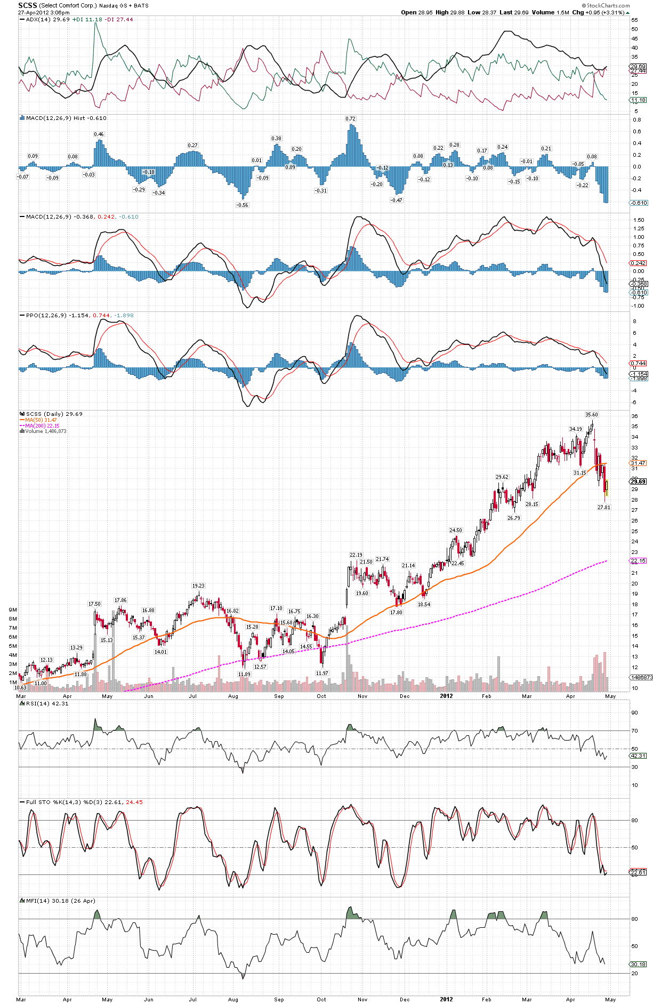Click the 10.63 starting price label
653x1004 pixels.
coord(20,688)
